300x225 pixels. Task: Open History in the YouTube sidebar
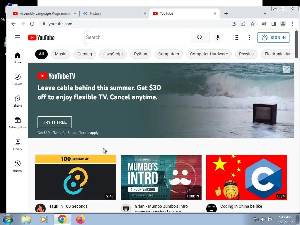point(18,166)
